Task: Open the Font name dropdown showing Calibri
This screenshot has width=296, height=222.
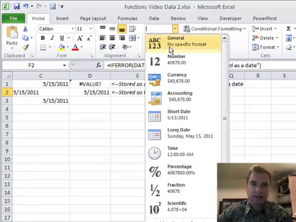Action: 73,29
